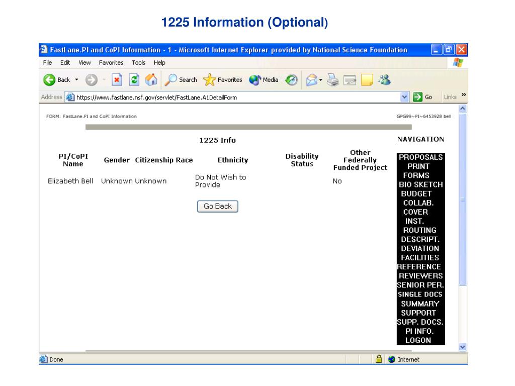Screen dimensions: 515x386
Task: Click the Go Back button
Action: click(x=217, y=207)
